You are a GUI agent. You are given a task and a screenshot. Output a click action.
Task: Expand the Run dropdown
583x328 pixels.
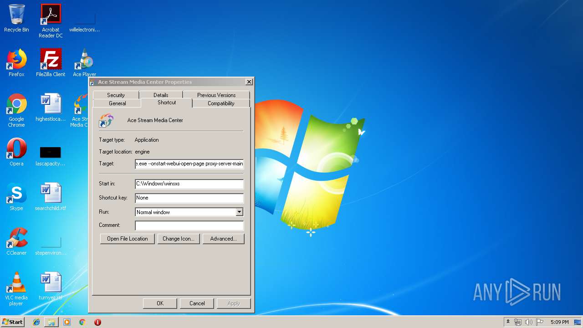point(239,212)
